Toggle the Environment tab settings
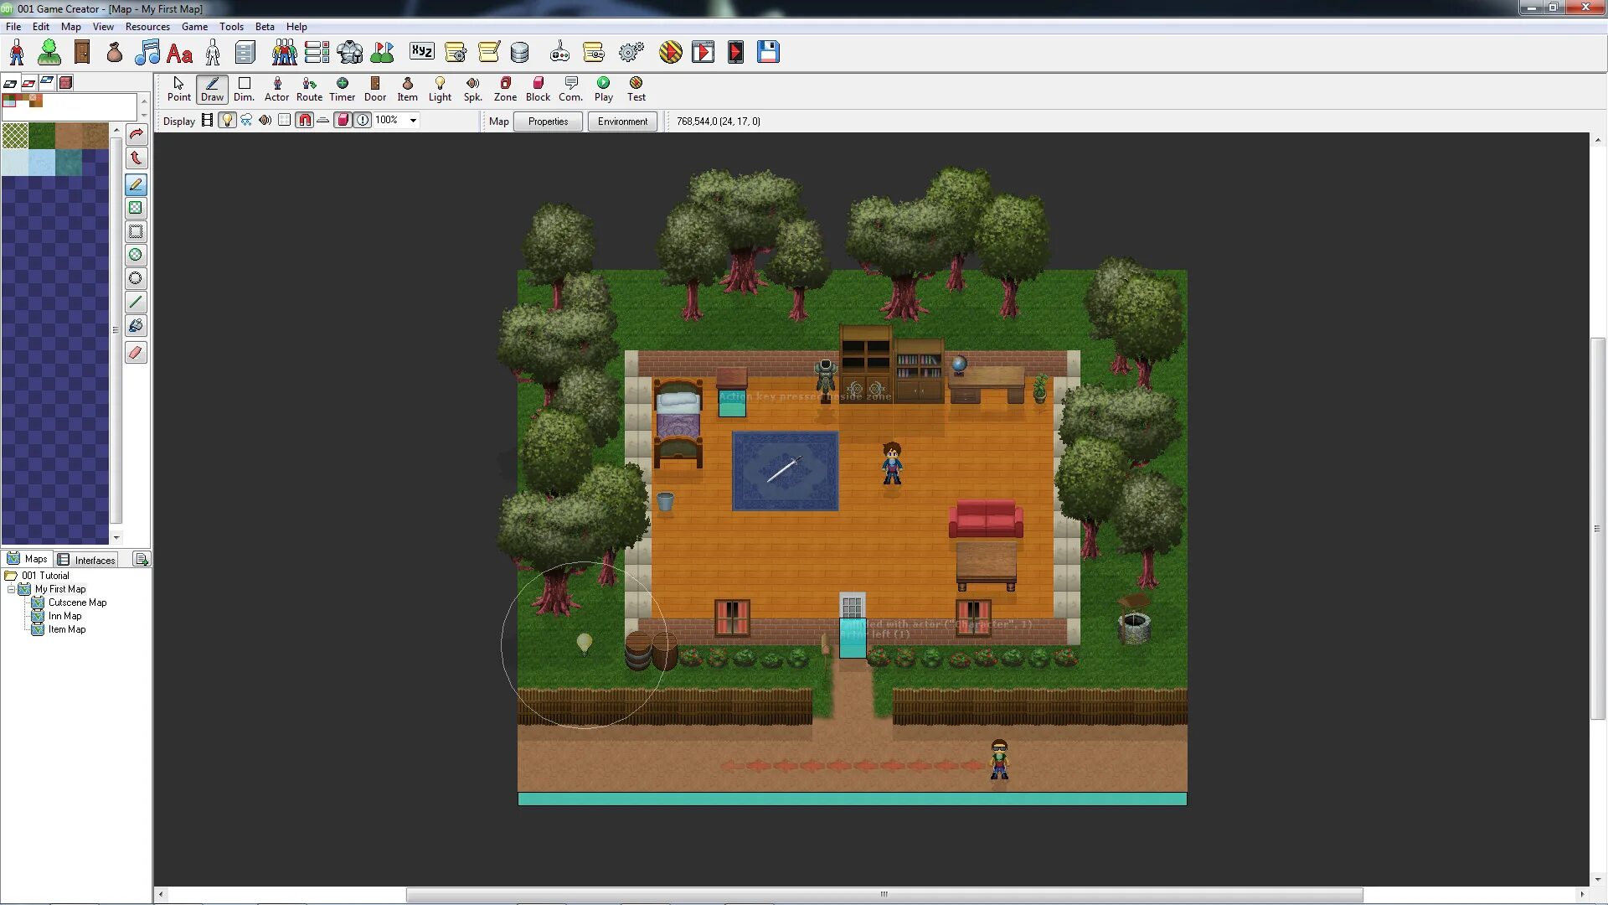The height and width of the screenshot is (905, 1608). (623, 121)
